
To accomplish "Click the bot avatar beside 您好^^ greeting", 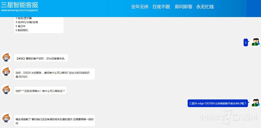I will (x=6, y=89).
